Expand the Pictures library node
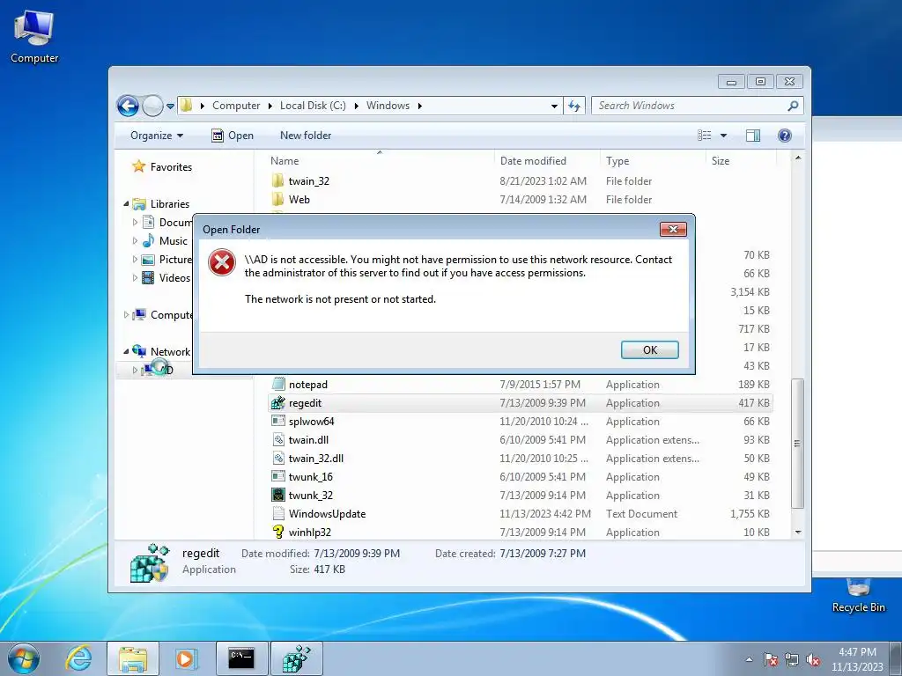 pos(135,260)
